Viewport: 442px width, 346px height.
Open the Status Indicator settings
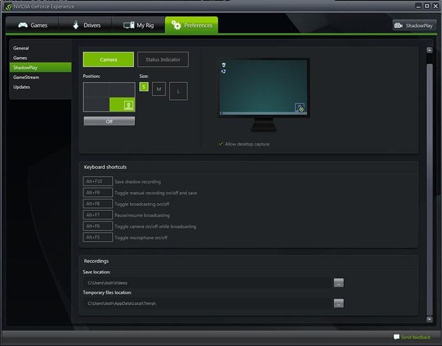(163, 59)
